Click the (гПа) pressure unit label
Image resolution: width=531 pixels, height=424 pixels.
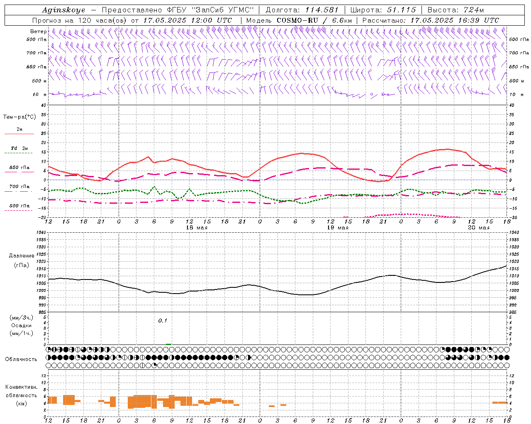click(21, 265)
